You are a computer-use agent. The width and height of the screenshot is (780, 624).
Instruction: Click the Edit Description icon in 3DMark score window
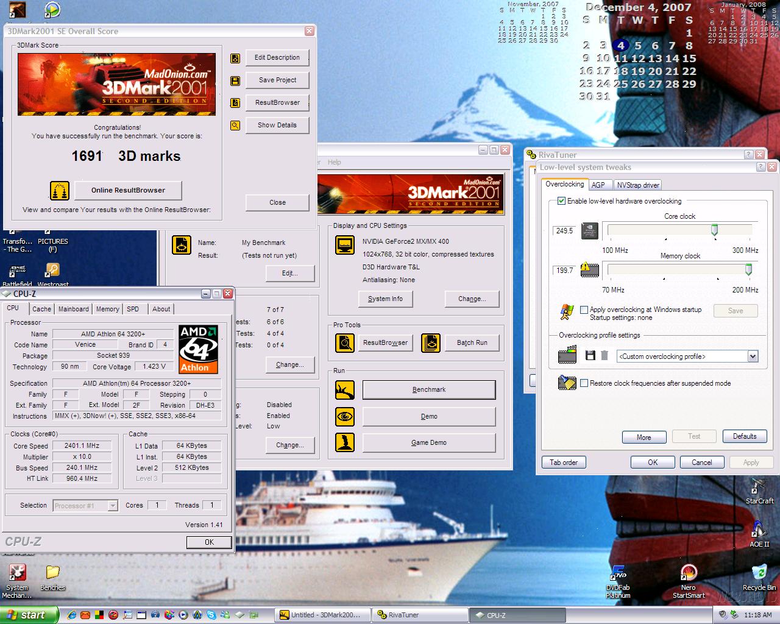pyautogui.click(x=235, y=58)
